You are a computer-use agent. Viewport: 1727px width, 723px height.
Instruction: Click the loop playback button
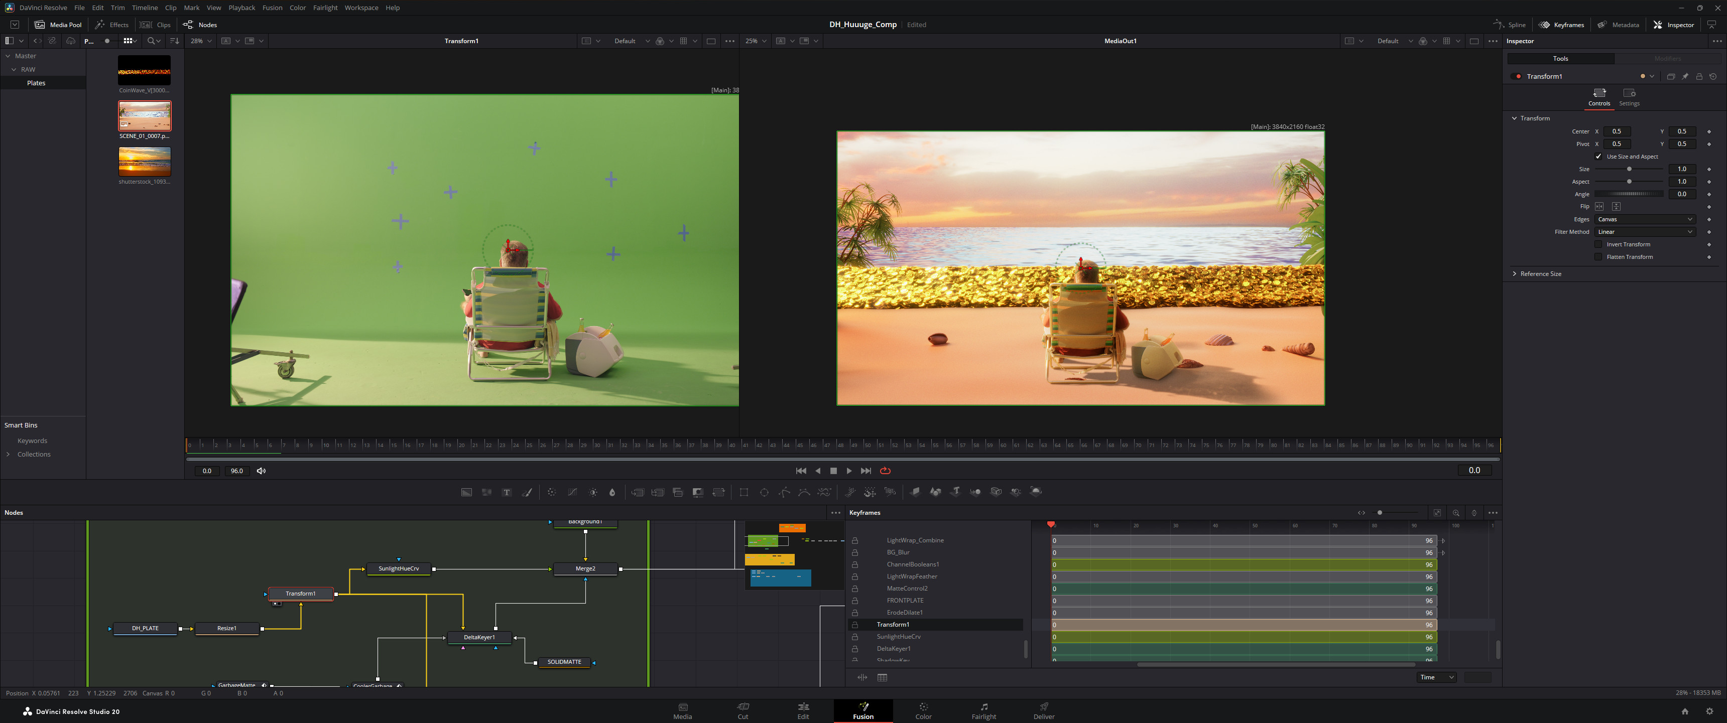885,471
